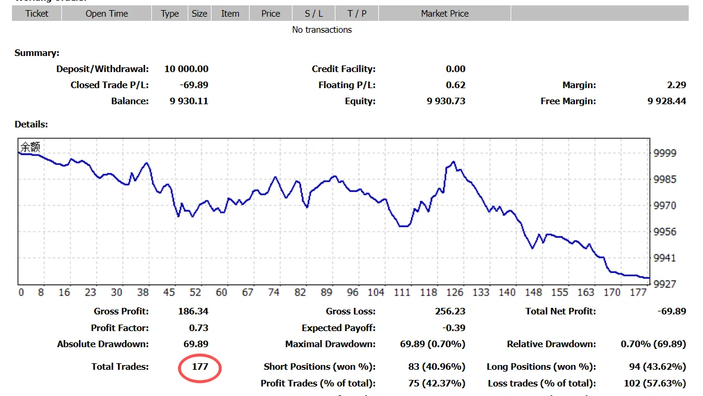703x396 pixels.
Task: Click the Details heading
Action: point(32,124)
